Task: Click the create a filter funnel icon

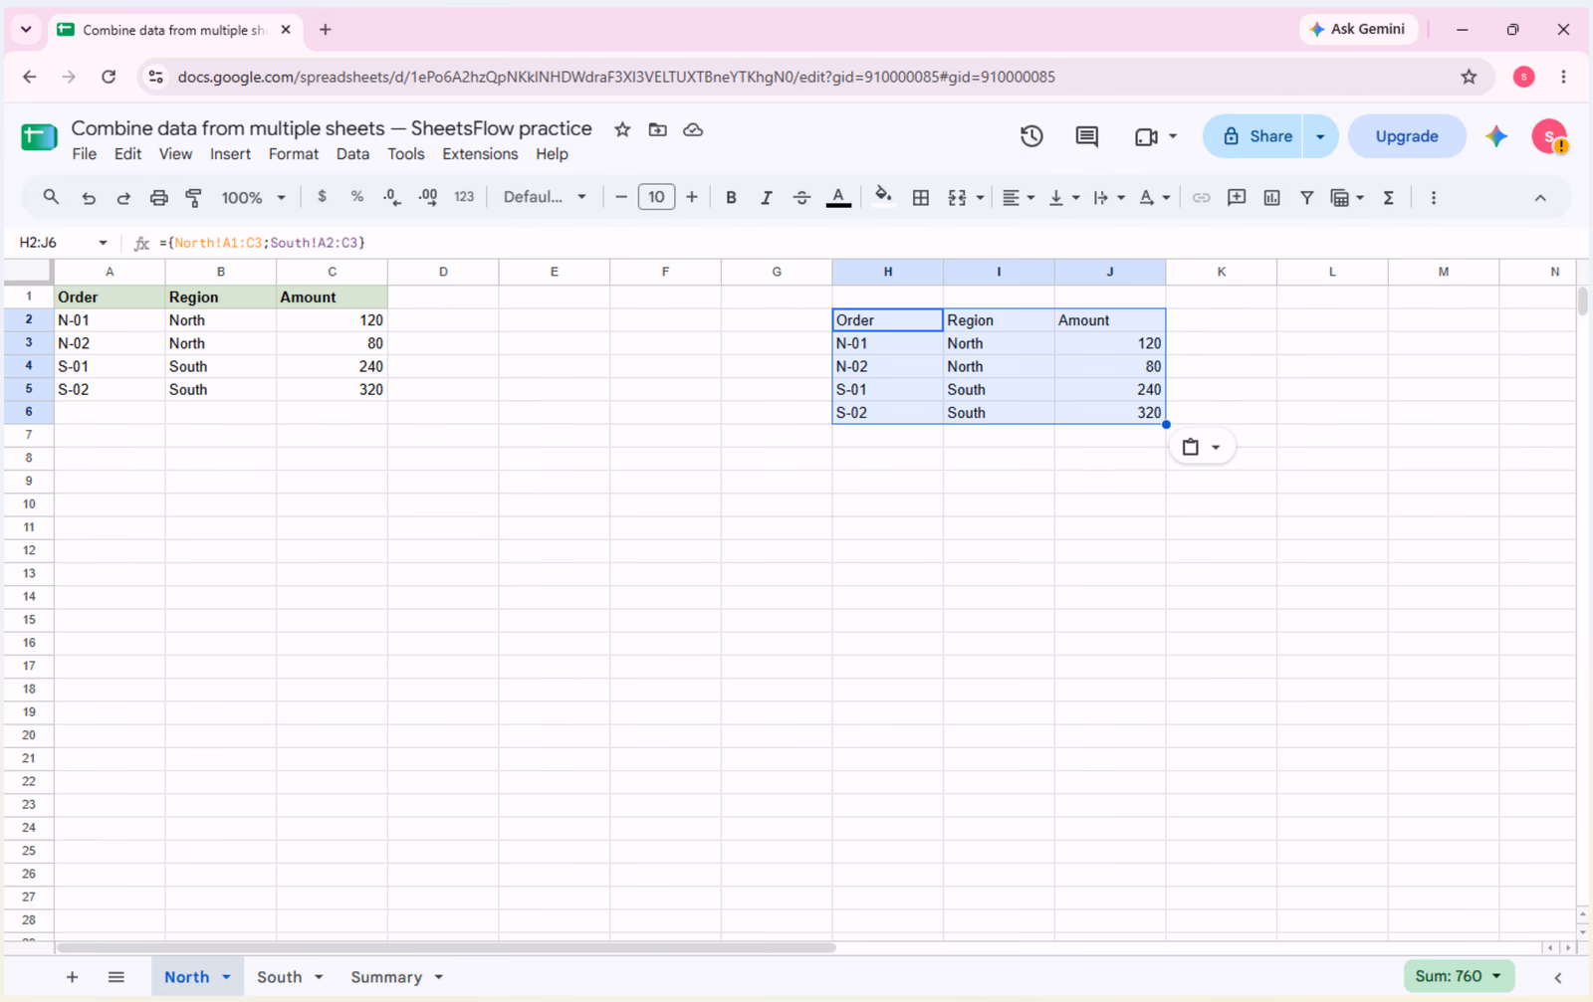Action: [1307, 198]
